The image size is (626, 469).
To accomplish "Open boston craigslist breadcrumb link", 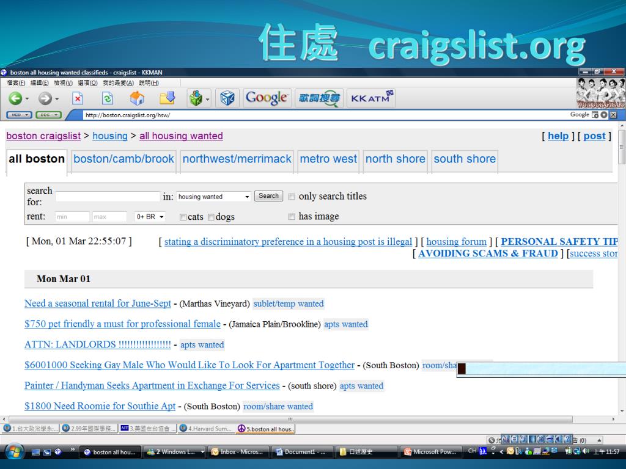I will (43, 136).
